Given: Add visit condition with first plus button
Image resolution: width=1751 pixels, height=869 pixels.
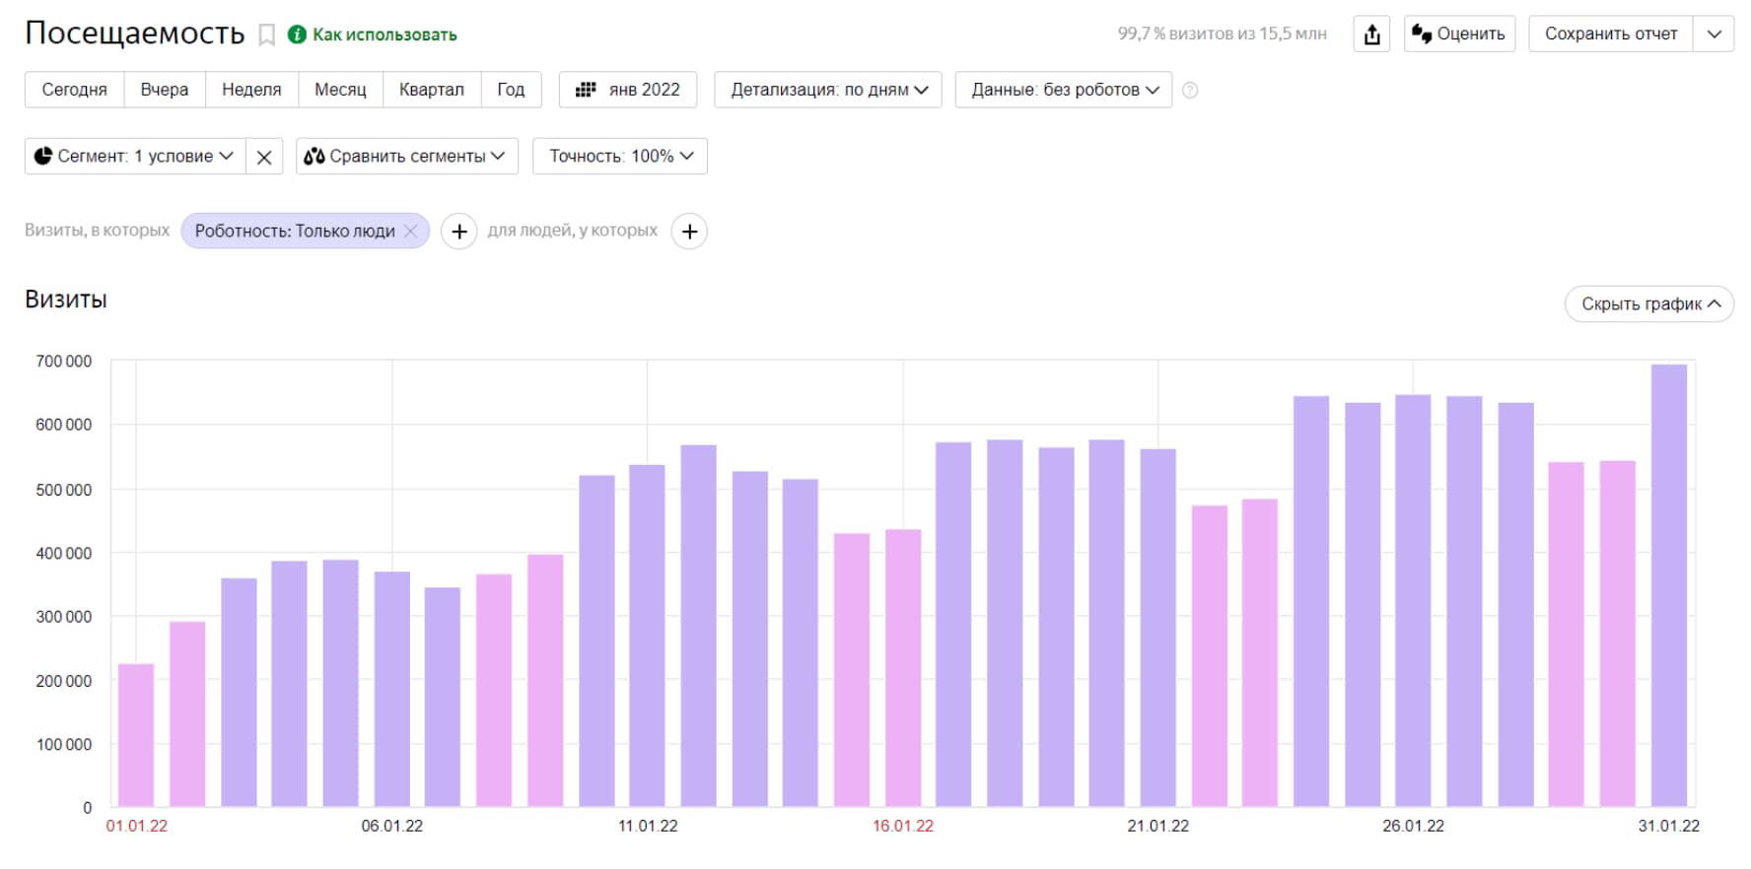Looking at the screenshot, I should [x=458, y=232].
